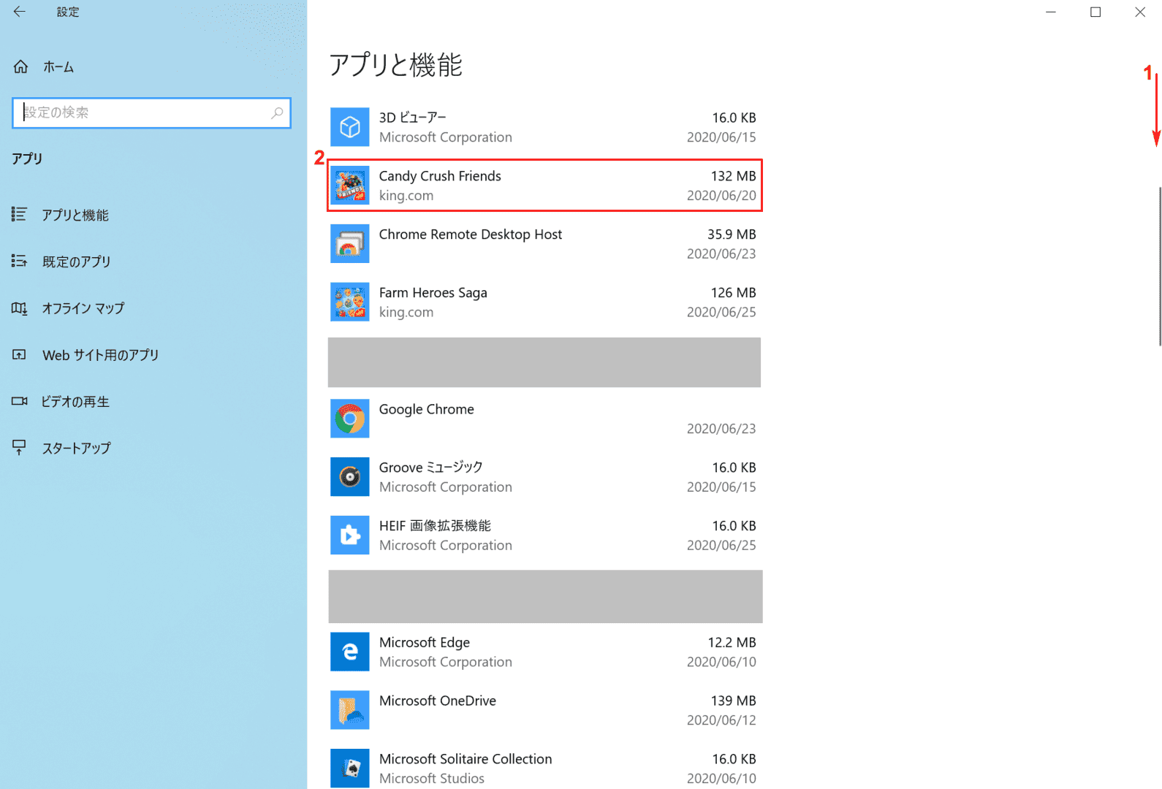Click the Groove ミュージック app icon

click(349, 477)
